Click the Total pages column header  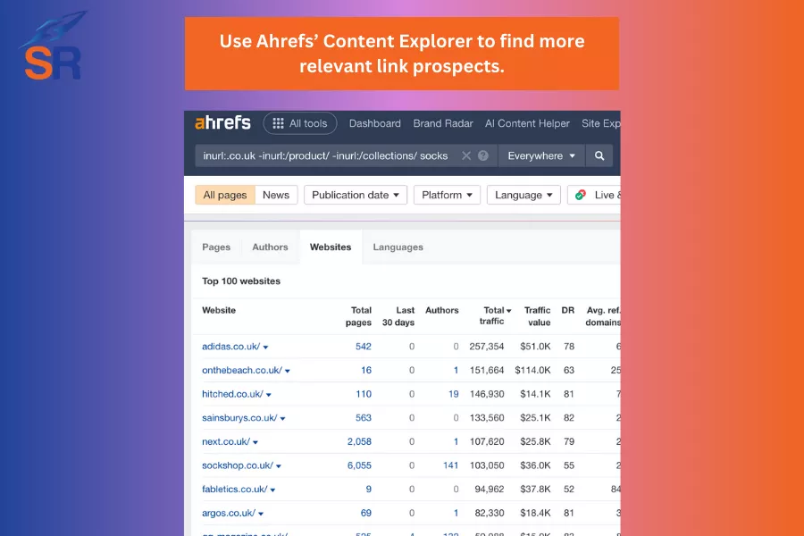tap(358, 316)
